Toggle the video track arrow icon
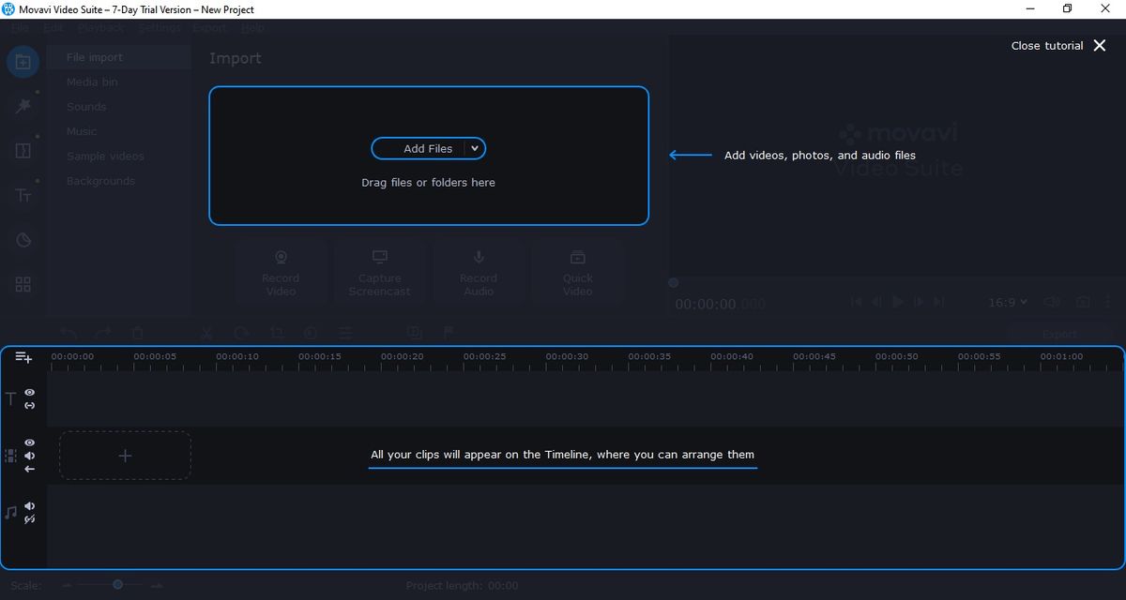This screenshot has width=1126, height=600. point(30,469)
